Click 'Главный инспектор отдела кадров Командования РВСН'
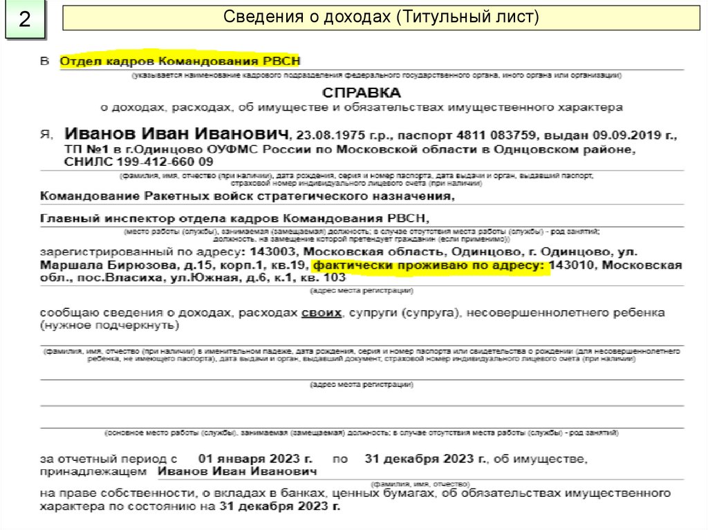 (234, 218)
